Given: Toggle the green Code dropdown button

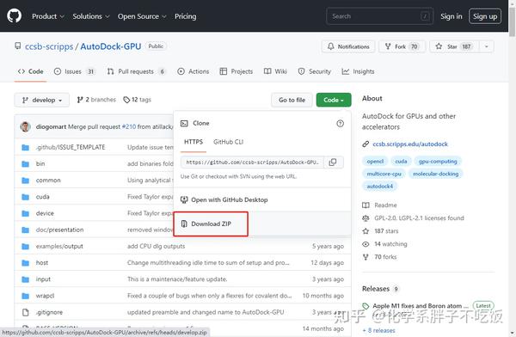Looking at the screenshot, I should (334, 100).
